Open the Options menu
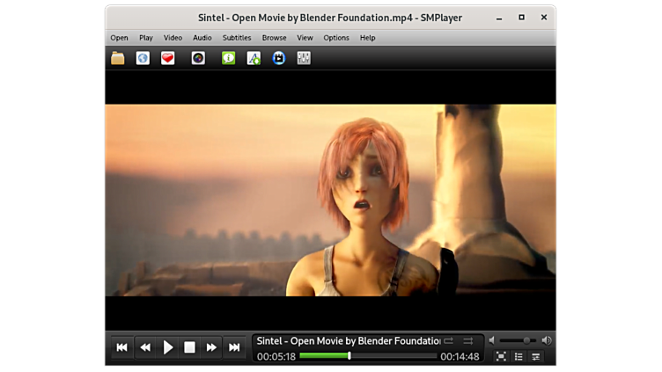The image size is (662, 372). (x=336, y=38)
